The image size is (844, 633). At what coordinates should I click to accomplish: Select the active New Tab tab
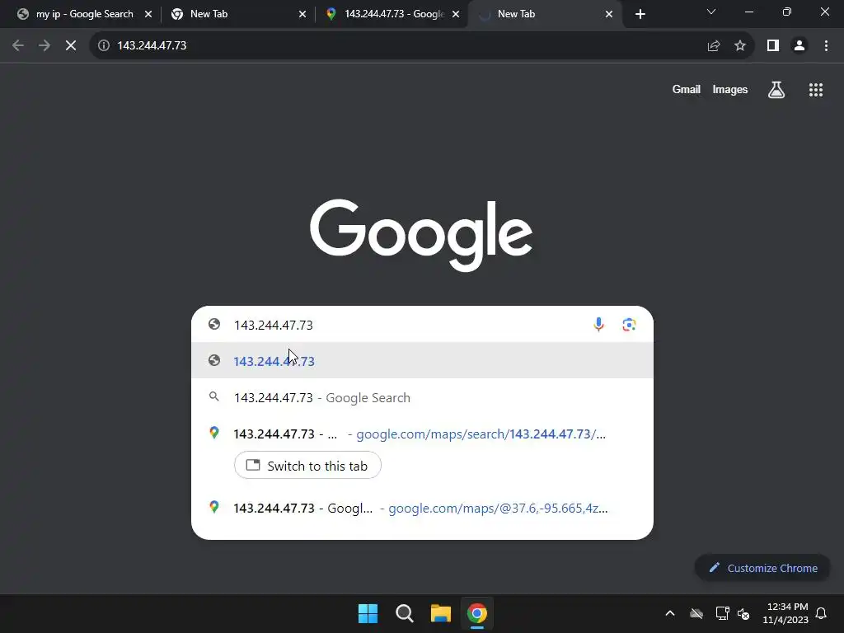[x=545, y=14]
